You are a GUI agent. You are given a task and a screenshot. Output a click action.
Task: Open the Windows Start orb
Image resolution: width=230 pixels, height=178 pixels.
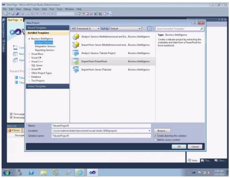point(7,173)
